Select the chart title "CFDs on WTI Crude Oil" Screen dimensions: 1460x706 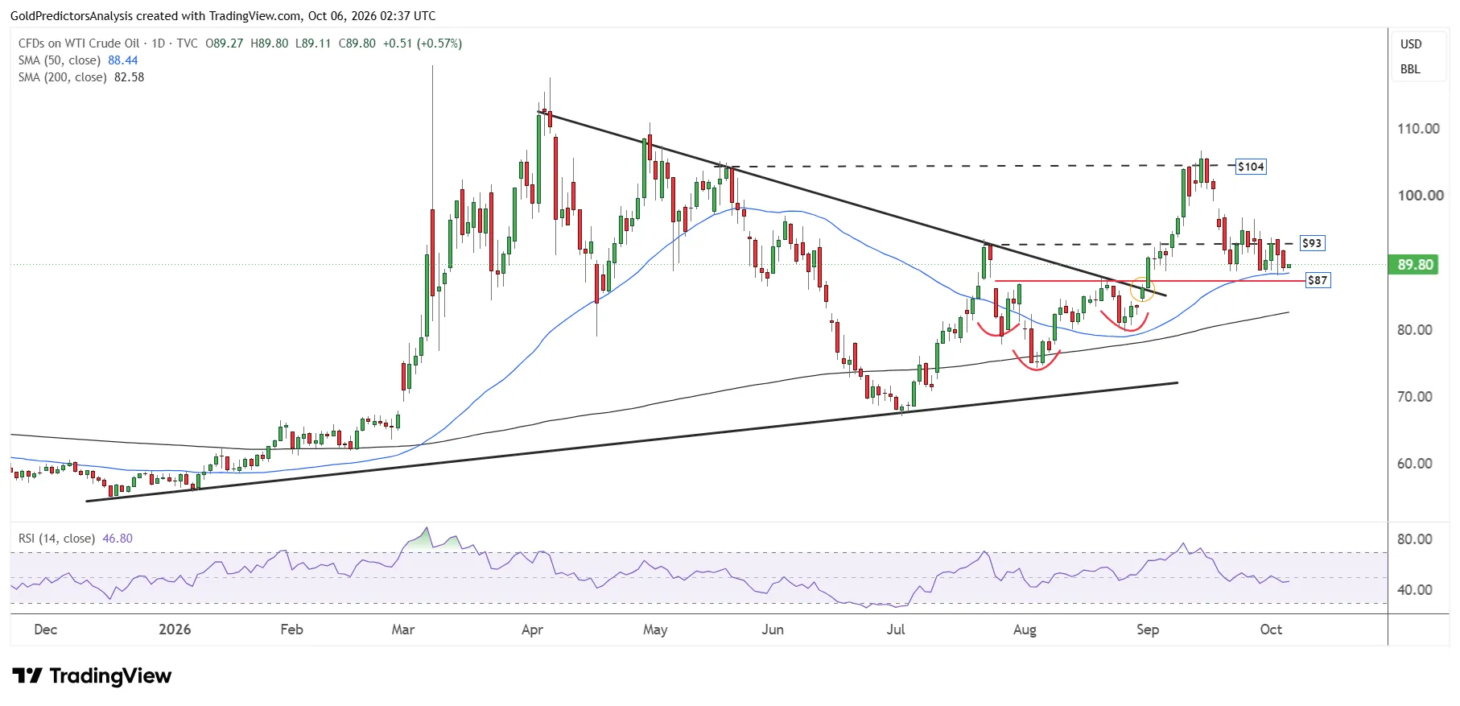coord(79,43)
